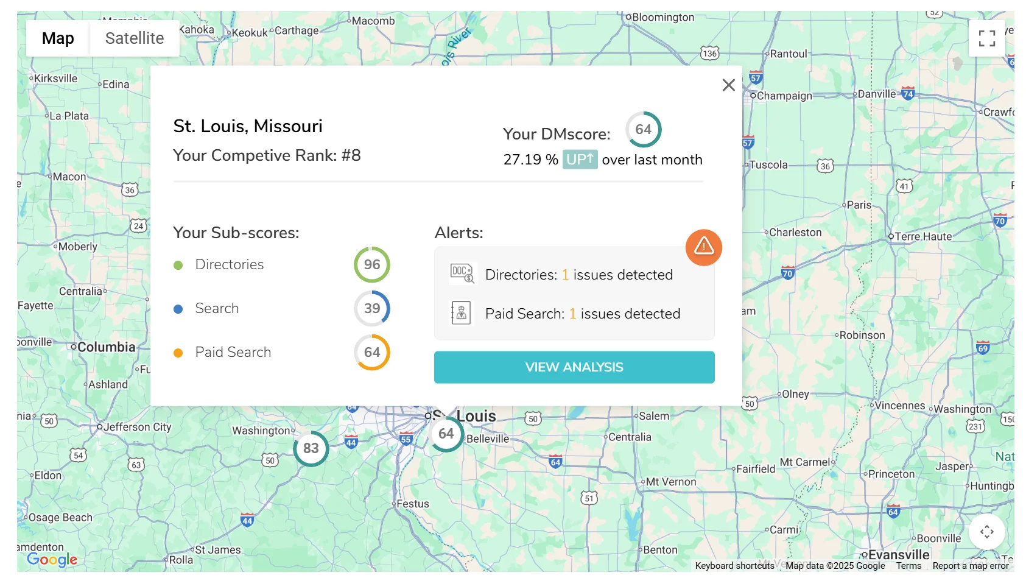This screenshot has width=1026, height=578.
Task: Select the map marker with score 83
Action: (311, 449)
